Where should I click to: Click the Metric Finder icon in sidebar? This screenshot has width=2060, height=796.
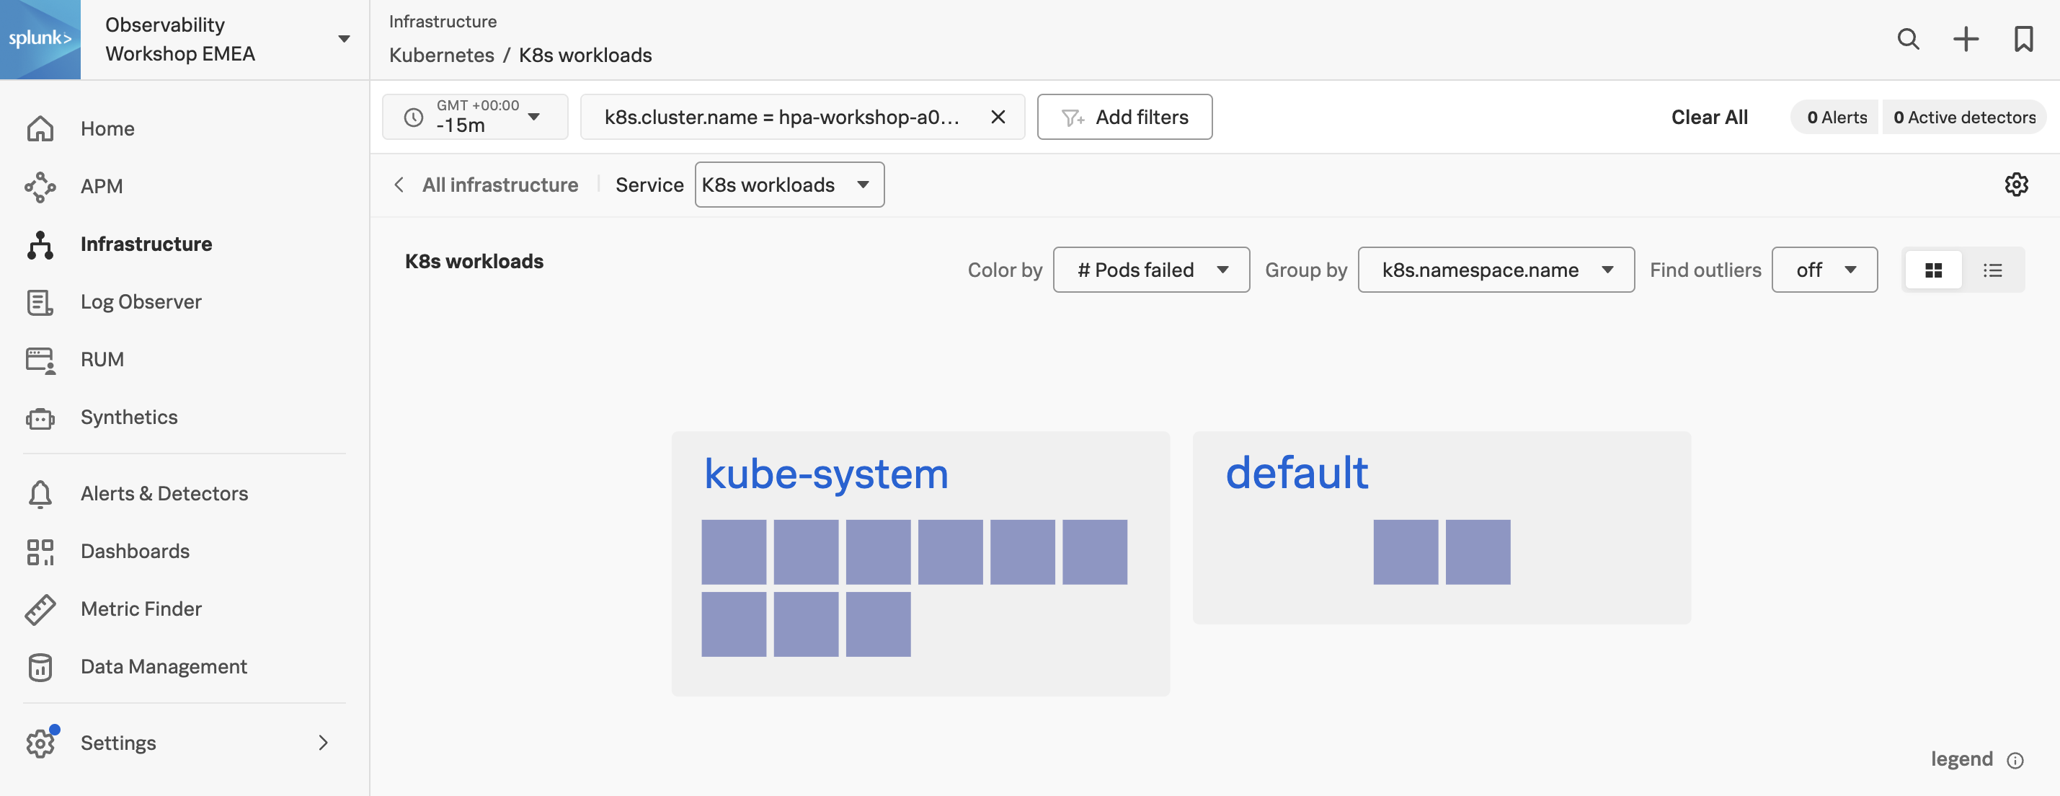(x=40, y=608)
